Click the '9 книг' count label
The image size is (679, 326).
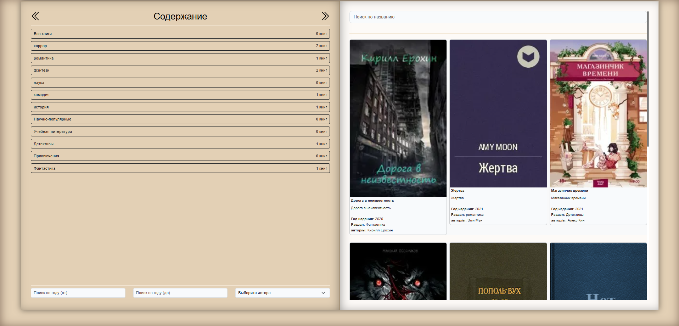(321, 34)
